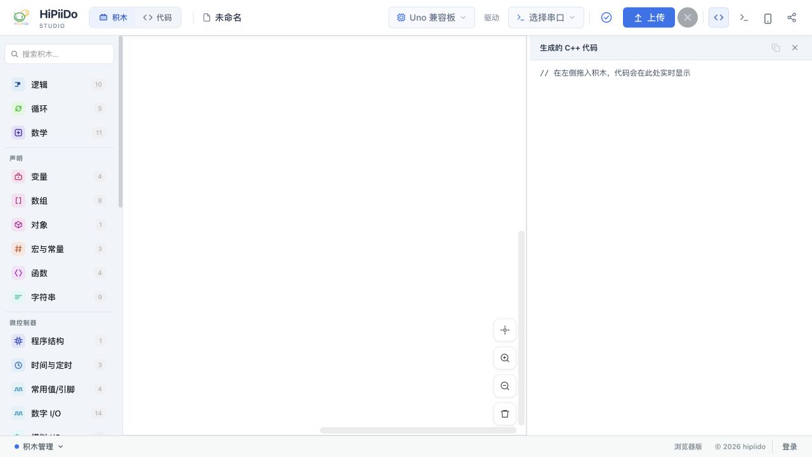Focus the 搜索积木 search field
This screenshot has width=812, height=457.
pos(60,54)
